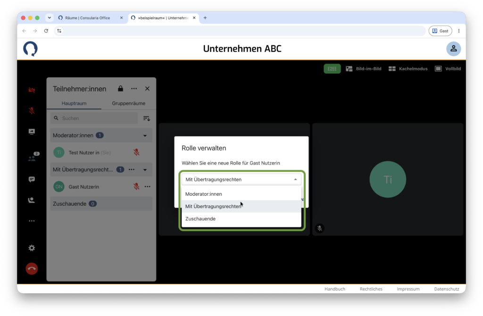Click muted mic icon beside Test Nutzer in

(136, 152)
